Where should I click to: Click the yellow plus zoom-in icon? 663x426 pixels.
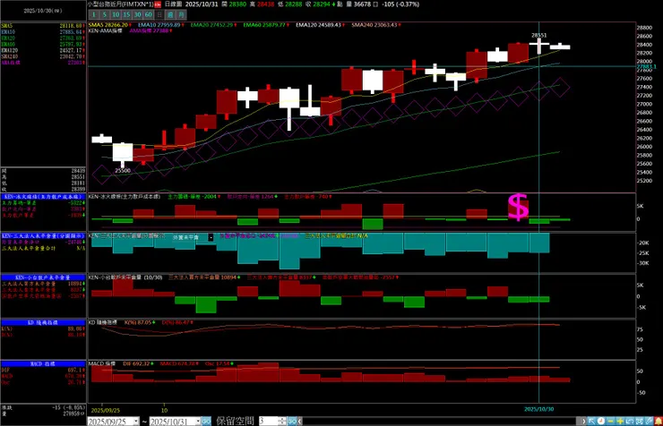pos(620,421)
